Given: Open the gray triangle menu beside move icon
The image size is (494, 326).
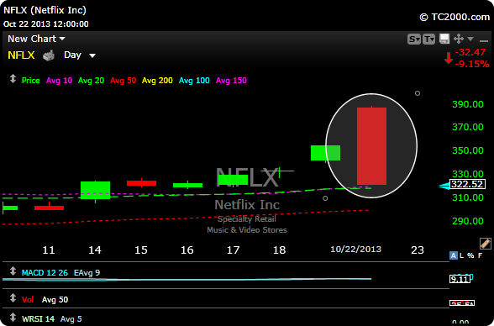Looking at the screenshot, I should (x=470, y=39).
